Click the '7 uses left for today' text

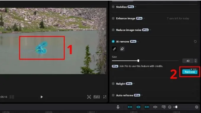[178, 18]
